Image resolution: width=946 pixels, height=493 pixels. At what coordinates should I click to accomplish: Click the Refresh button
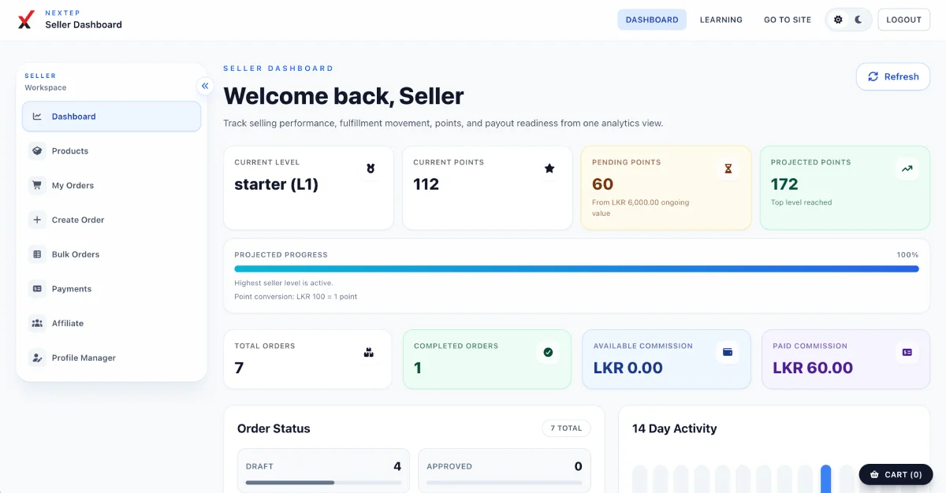pos(893,76)
